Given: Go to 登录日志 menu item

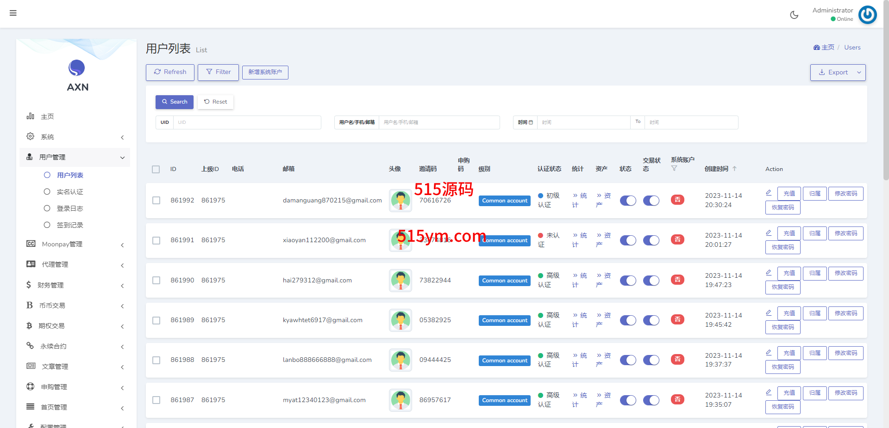Looking at the screenshot, I should 70,208.
